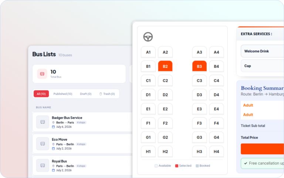284x178 pixels.
Task: Select seat C1
Action: (x=148, y=80)
